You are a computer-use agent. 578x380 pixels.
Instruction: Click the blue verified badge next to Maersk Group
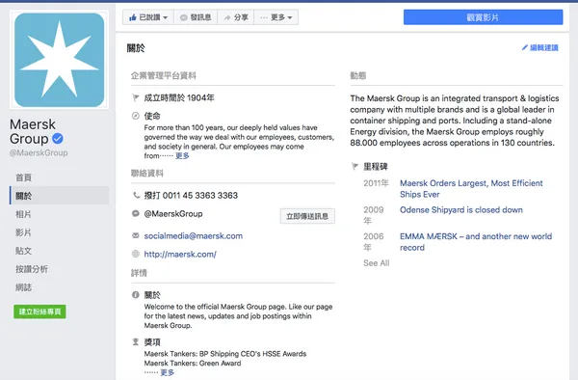point(58,139)
